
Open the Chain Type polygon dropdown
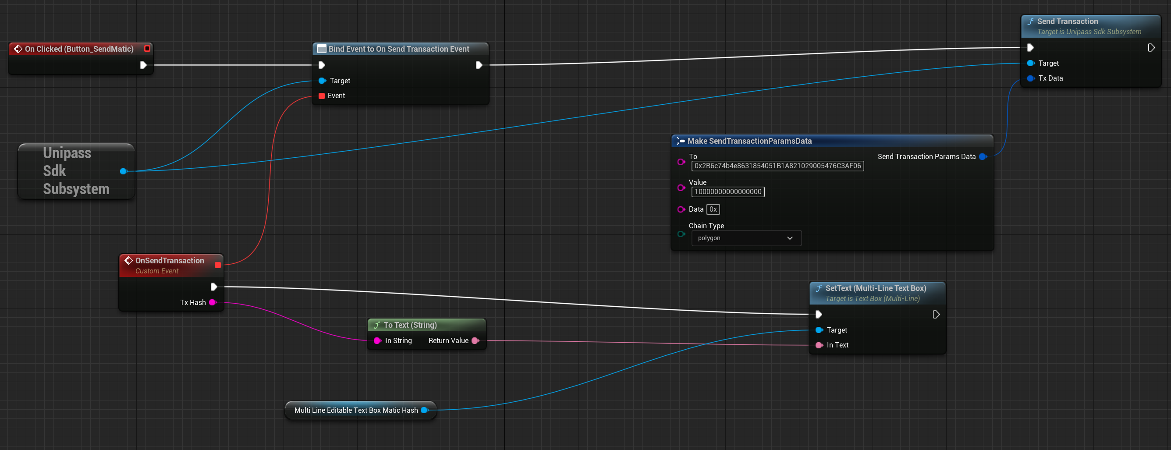[x=746, y=238]
